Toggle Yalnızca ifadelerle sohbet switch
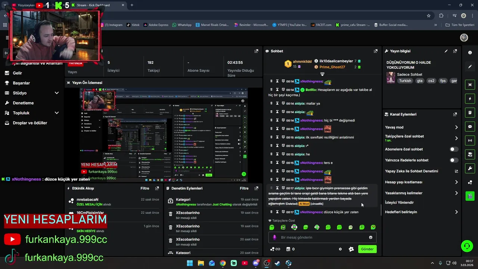This screenshot has width=478, height=269. (x=454, y=160)
